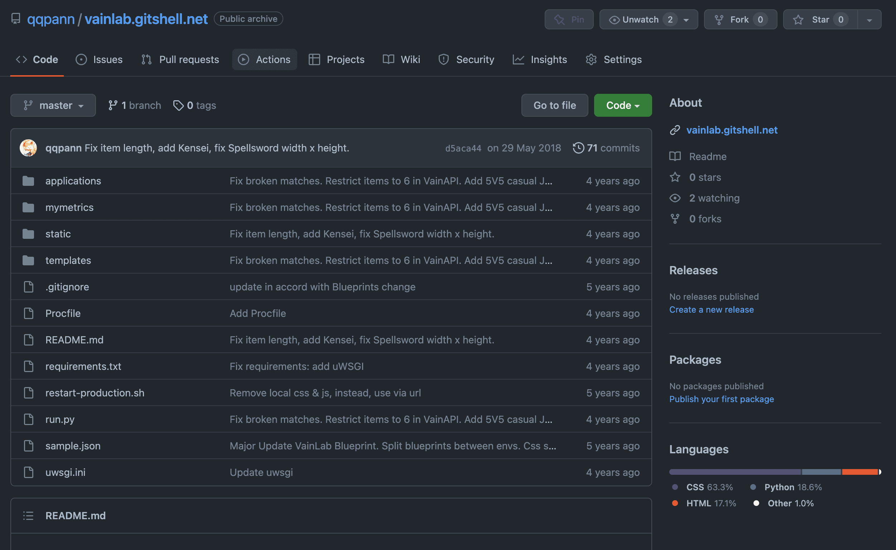
Task: Click Publish your first package
Action: point(721,399)
